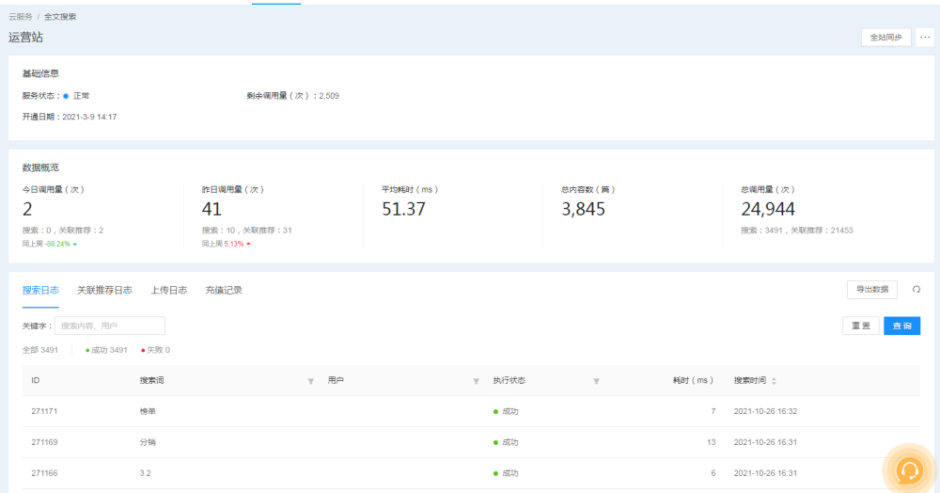The height and width of the screenshot is (493, 940).
Task: Click the 平均耗时 value 51.37
Action: (x=403, y=209)
